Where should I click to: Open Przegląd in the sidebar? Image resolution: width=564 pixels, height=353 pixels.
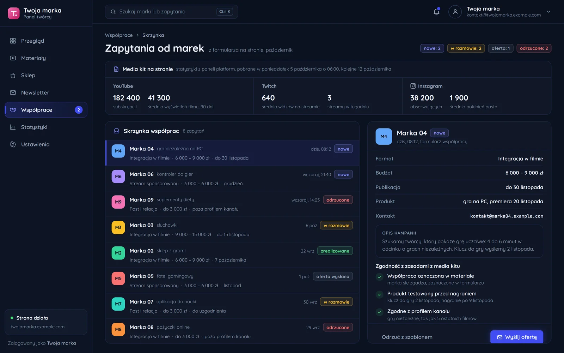point(46,41)
